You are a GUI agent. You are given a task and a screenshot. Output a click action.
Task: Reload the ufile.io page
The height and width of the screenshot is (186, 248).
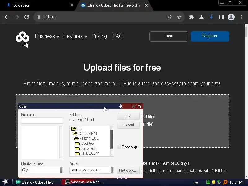pyautogui.click(x=27, y=17)
